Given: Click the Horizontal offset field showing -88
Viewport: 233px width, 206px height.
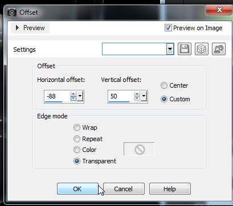Looking at the screenshot, I should point(58,96).
